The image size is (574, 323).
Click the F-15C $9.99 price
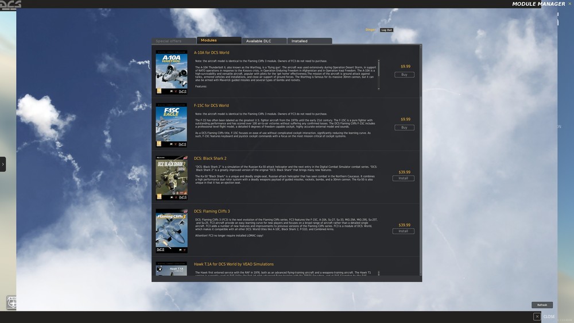(405, 119)
